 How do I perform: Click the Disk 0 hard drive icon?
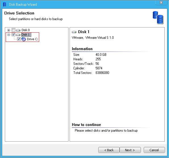coord(18,30)
